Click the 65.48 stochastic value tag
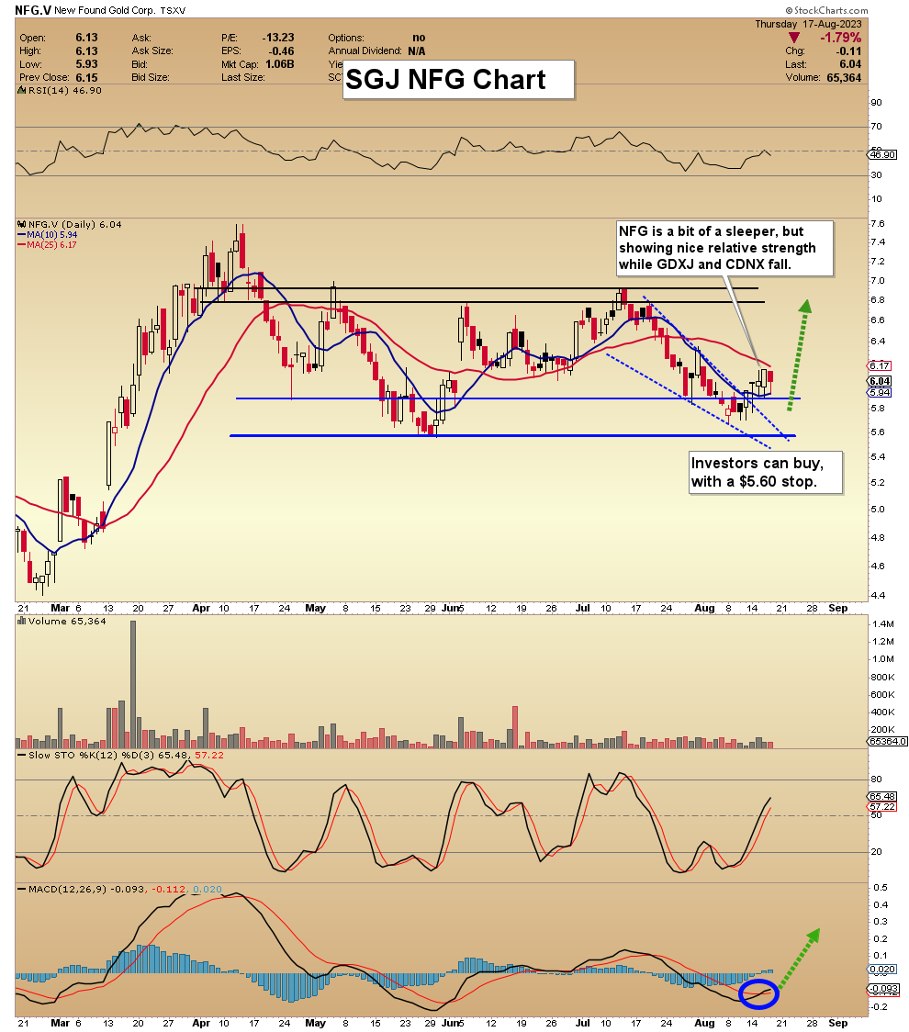 [x=882, y=796]
